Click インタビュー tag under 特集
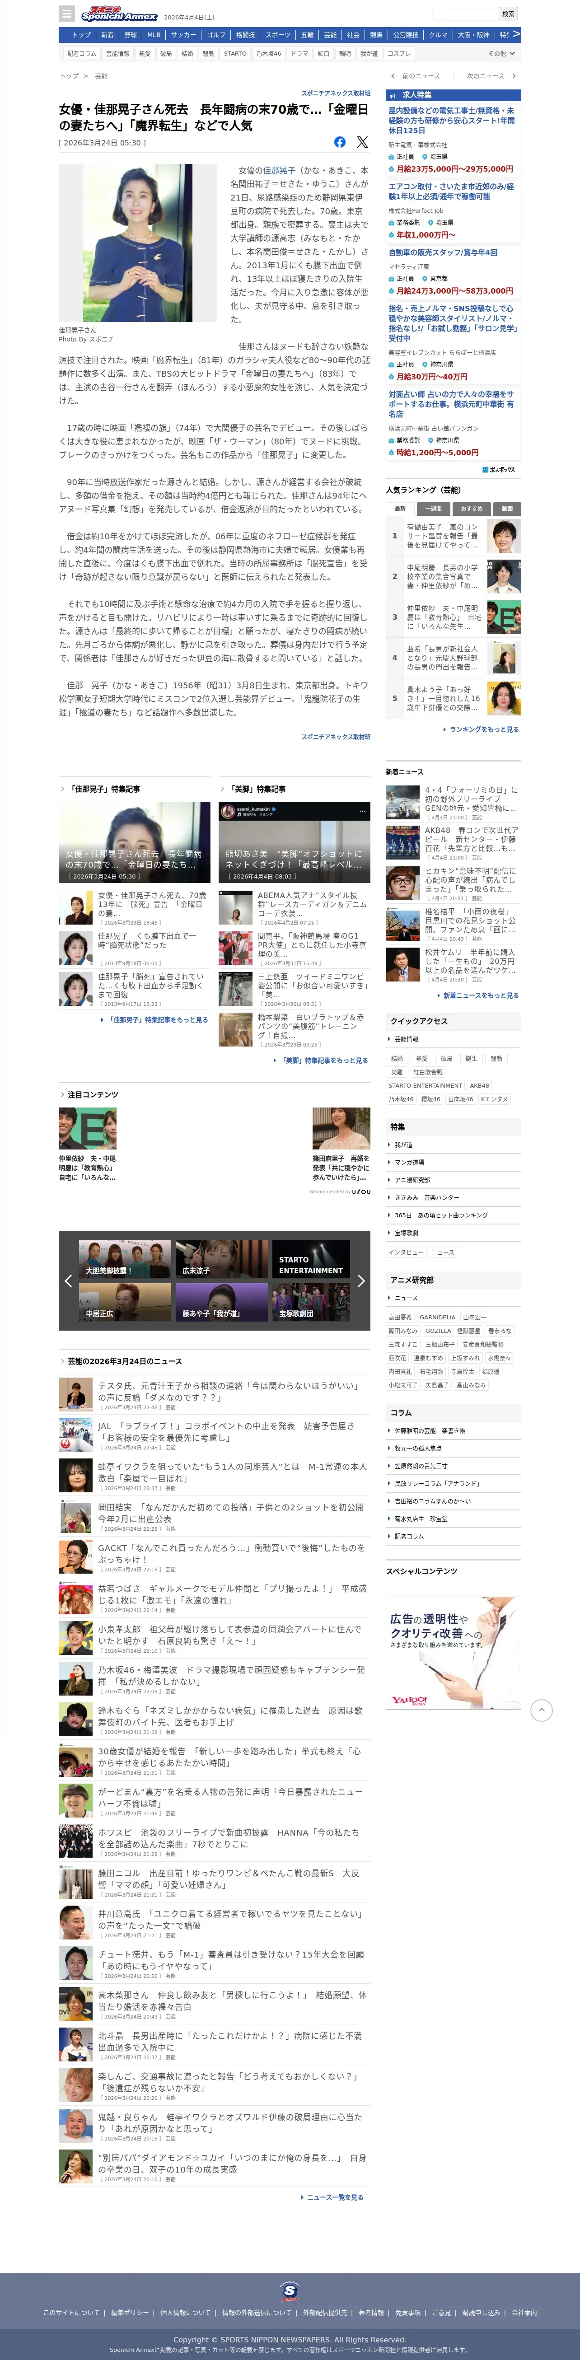Screen dimensions: 580x2360 (x=406, y=1252)
